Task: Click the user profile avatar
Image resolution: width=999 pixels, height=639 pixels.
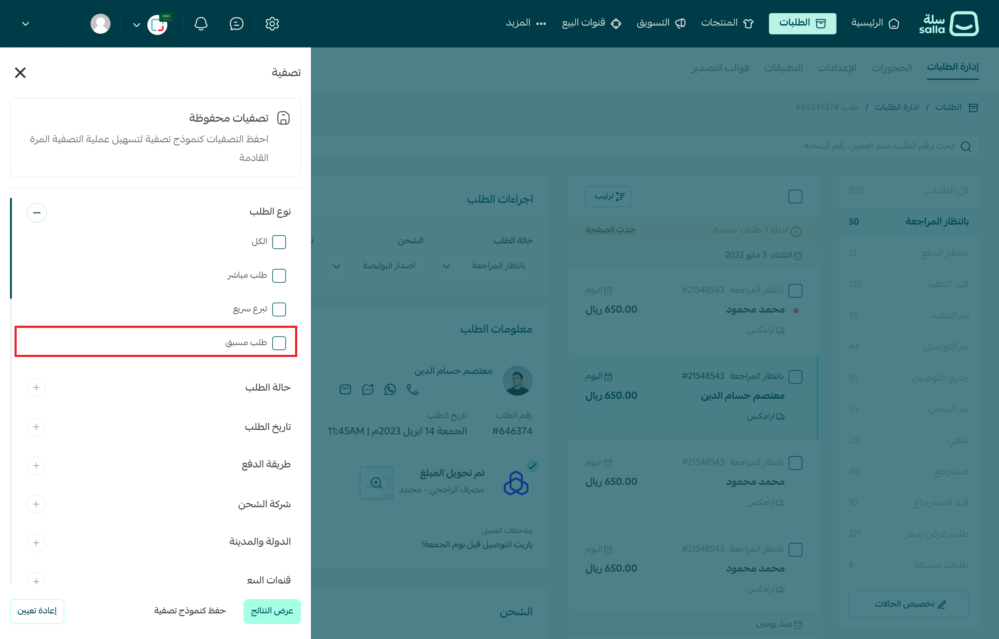Action: pos(100,24)
